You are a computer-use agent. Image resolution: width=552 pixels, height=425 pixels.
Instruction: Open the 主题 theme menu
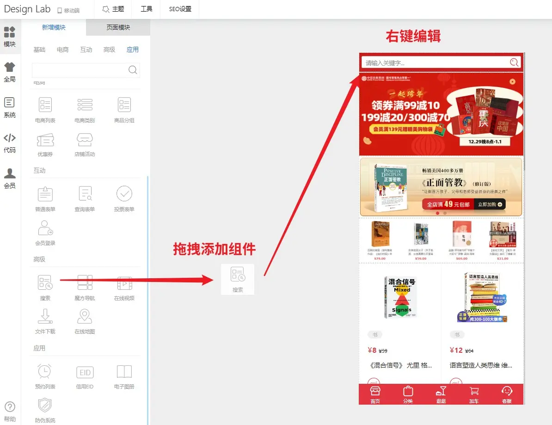(113, 9)
